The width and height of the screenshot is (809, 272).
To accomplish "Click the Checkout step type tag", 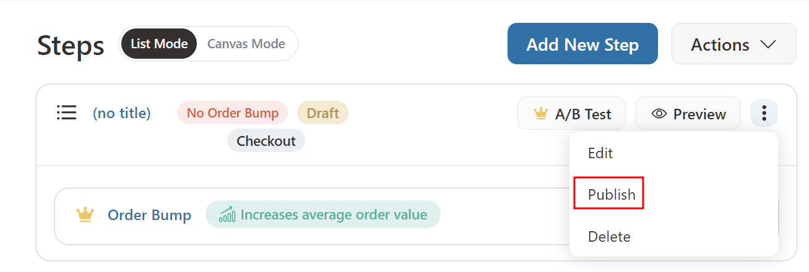I will tap(266, 140).
